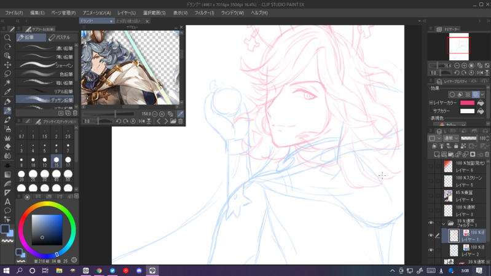Activate Sub View eyedropper icon
Image resolution: width=491 pixels, height=276 pixels.
(x=181, y=114)
